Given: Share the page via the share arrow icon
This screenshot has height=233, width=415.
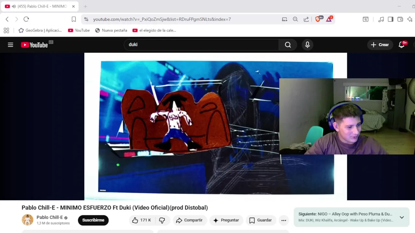Looking at the screenshot, I should [306, 19].
